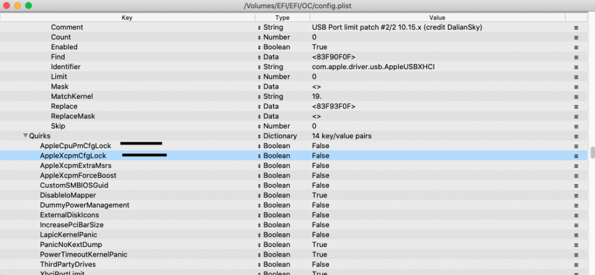Screen dimensions: 595x275
Task: Click the vertical scrollbar thumb
Action: (593, 152)
